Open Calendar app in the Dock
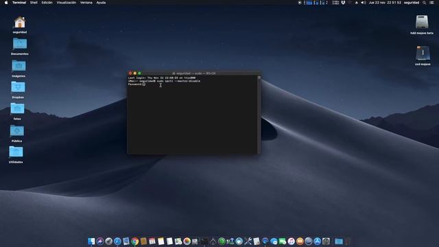Screen dimensions: 439x247 click(152, 241)
